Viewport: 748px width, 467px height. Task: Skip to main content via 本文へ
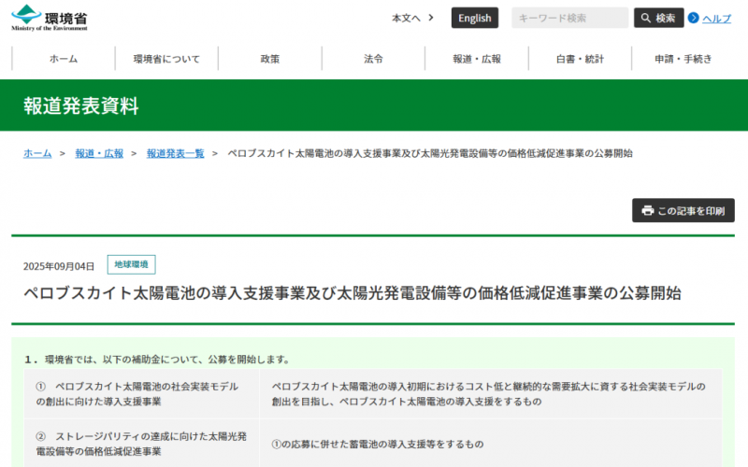406,19
